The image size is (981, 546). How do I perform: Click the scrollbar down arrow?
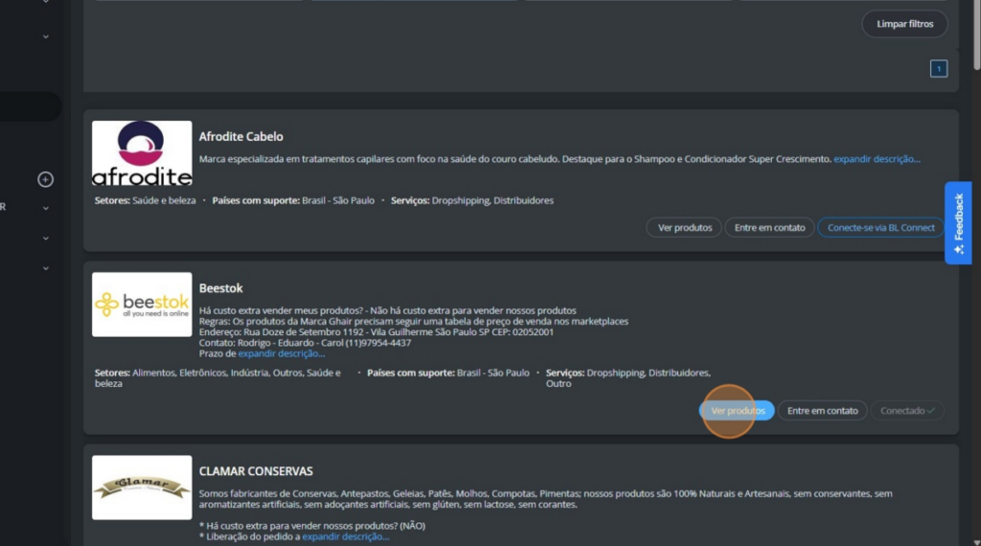pos(976,541)
